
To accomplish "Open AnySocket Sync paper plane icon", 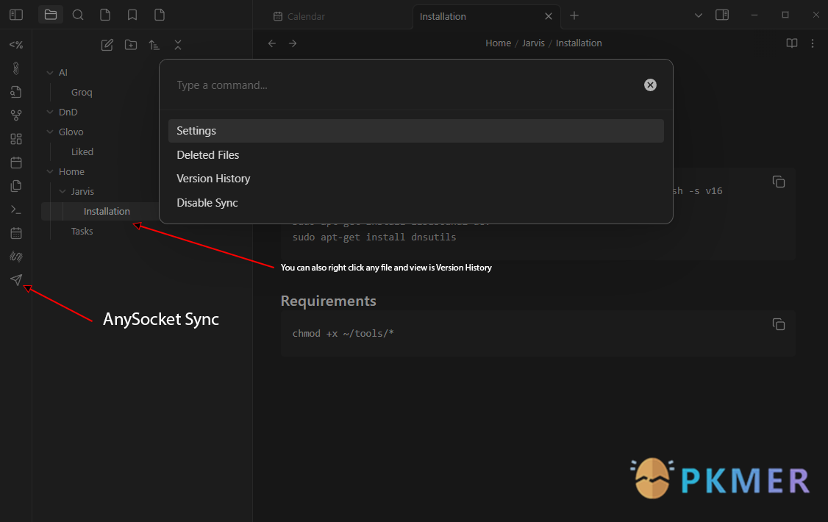I will click(x=16, y=279).
